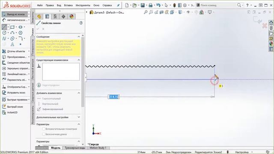Open the DimXpertManager crosshair tab icon
The image size is (274, 154).
click(x=63, y=17)
